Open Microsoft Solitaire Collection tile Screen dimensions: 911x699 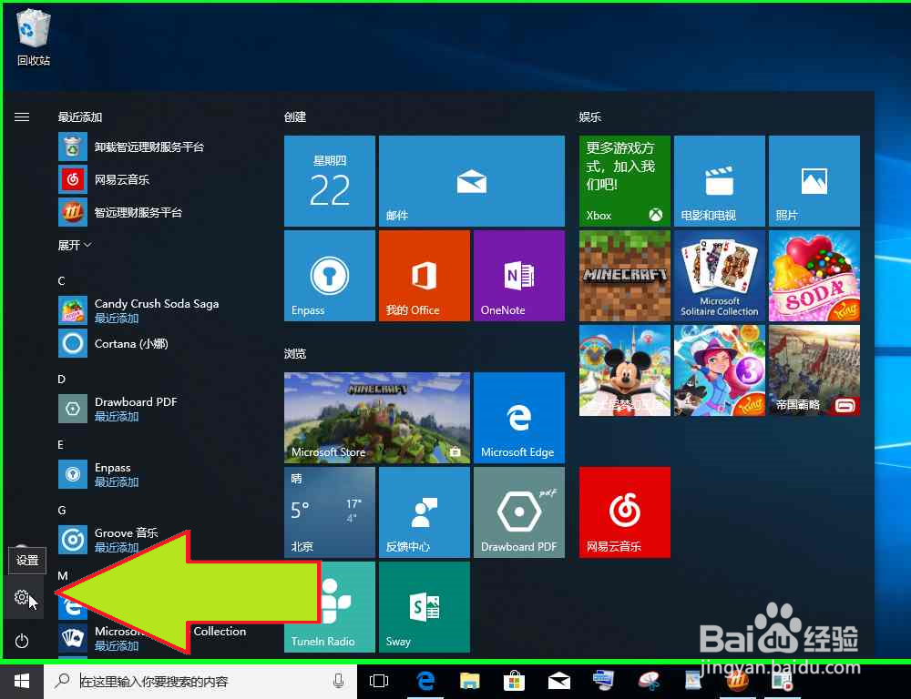click(720, 276)
